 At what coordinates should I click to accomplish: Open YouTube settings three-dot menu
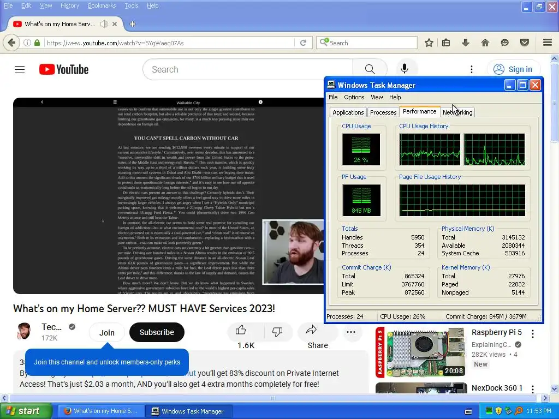tap(472, 69)
